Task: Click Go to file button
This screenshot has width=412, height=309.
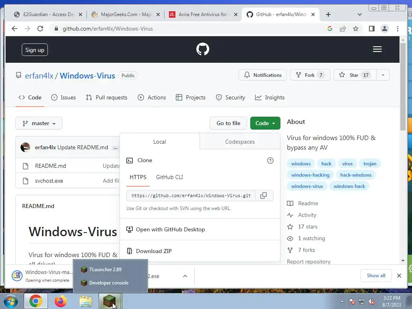Action: tap(229, 123)
